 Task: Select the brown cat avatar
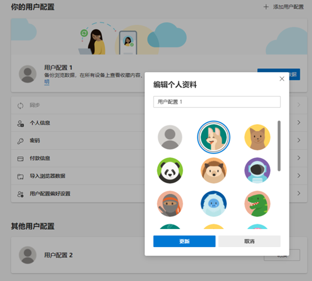257,137
